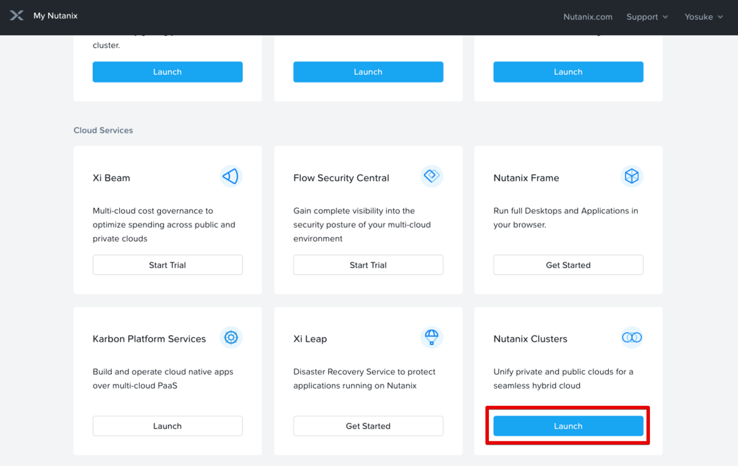Start Trial for Xi Beam
This screenshot has height=466, width=738.
(x=167, y=265)
